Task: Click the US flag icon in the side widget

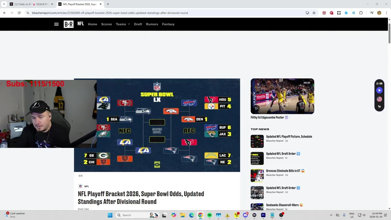Action: point(379,99)
